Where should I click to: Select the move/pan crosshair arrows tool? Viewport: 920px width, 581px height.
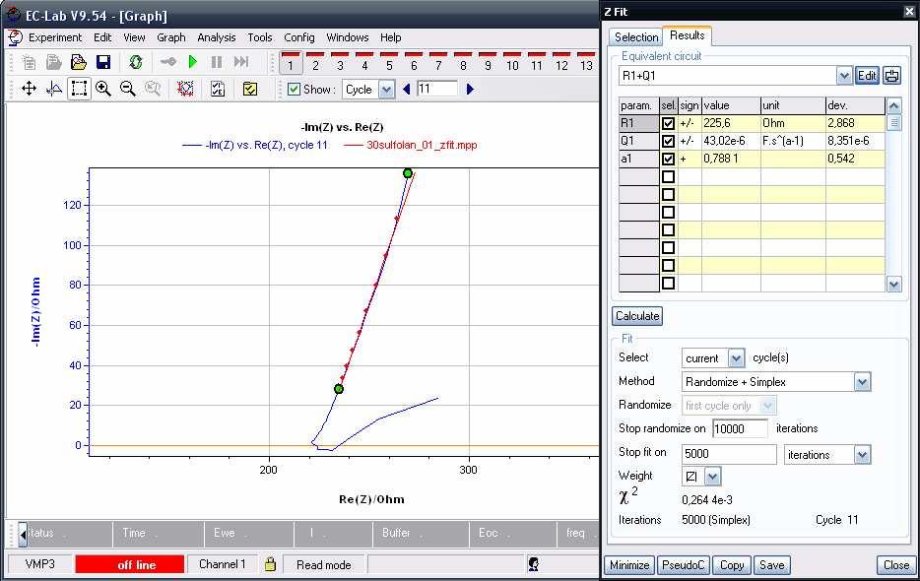click(x=29, y=89)
